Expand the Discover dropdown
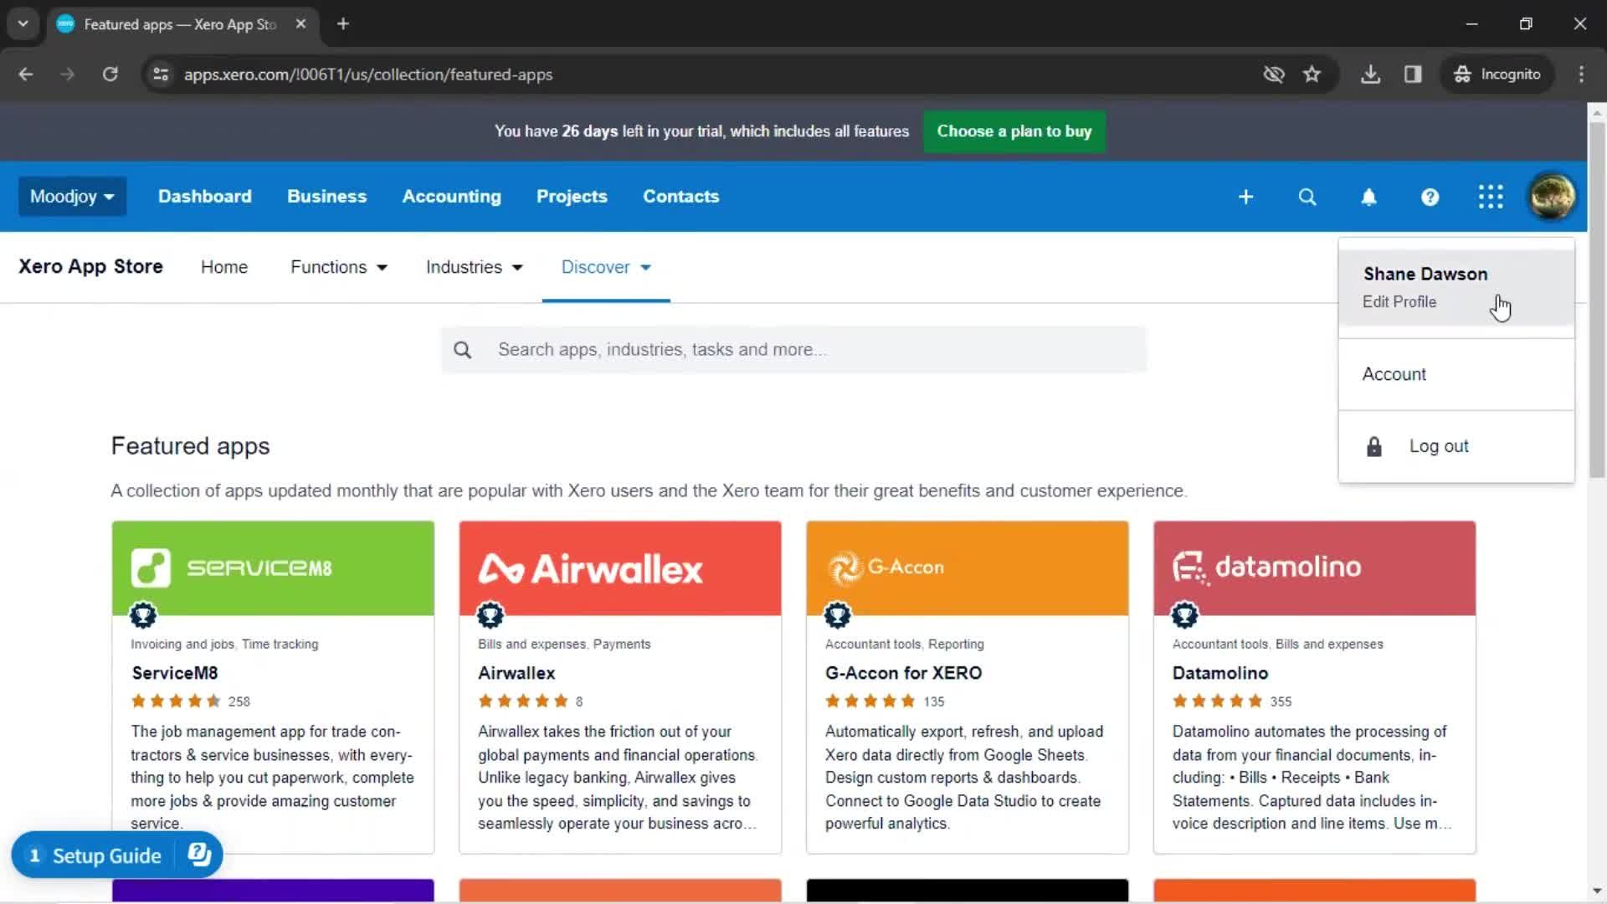 coord(606,267)
